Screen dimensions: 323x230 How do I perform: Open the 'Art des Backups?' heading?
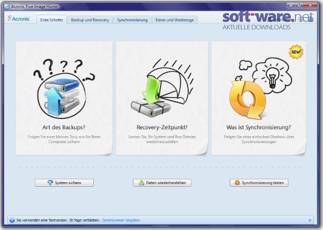64,127
